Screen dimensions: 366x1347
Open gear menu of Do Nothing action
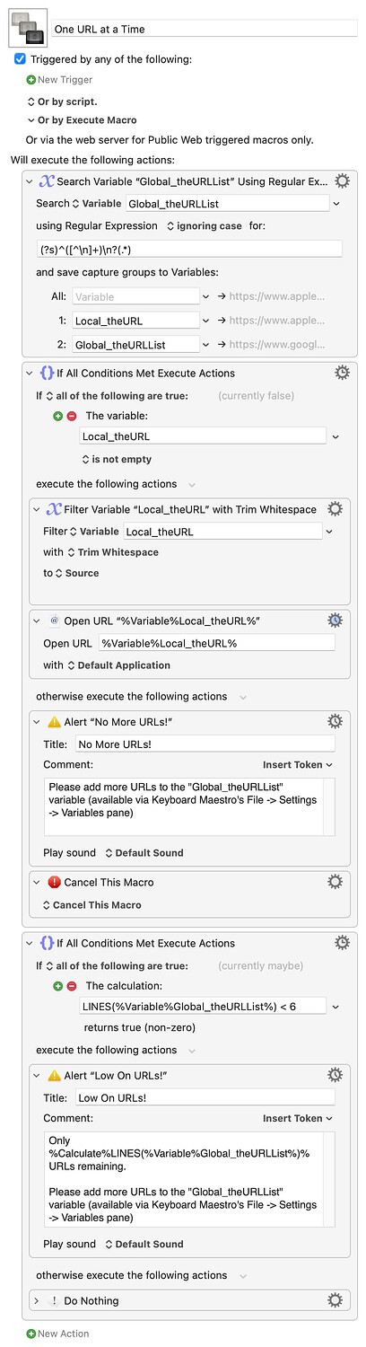[x=335, y=1300]
